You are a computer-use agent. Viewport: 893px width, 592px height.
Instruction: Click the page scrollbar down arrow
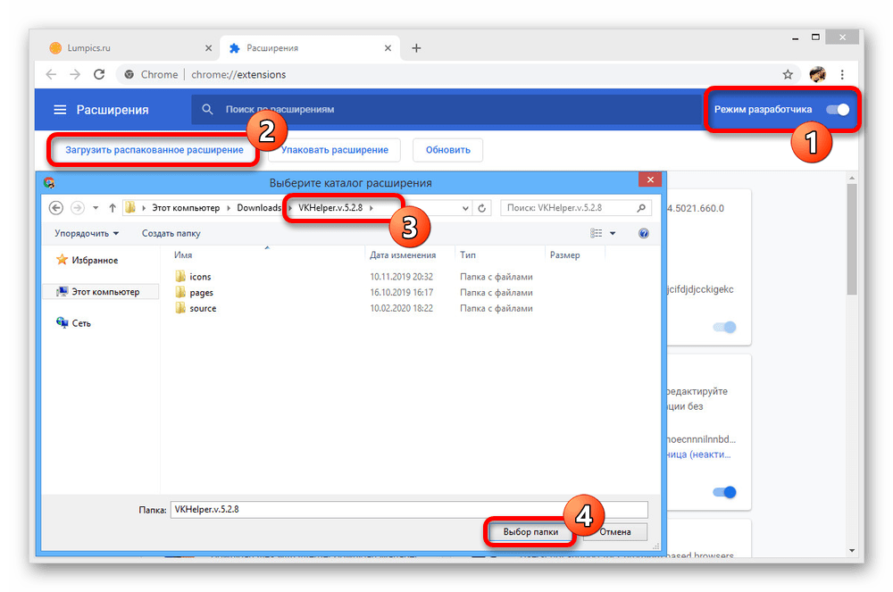[x=852, y=550]
